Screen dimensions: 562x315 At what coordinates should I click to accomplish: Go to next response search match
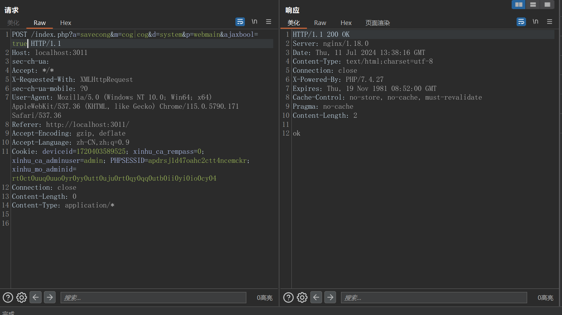(x=330, y=297)
